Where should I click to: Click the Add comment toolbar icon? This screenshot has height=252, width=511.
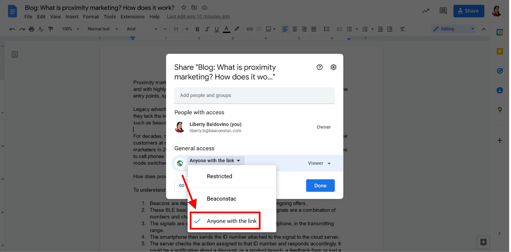pos(259,29)
